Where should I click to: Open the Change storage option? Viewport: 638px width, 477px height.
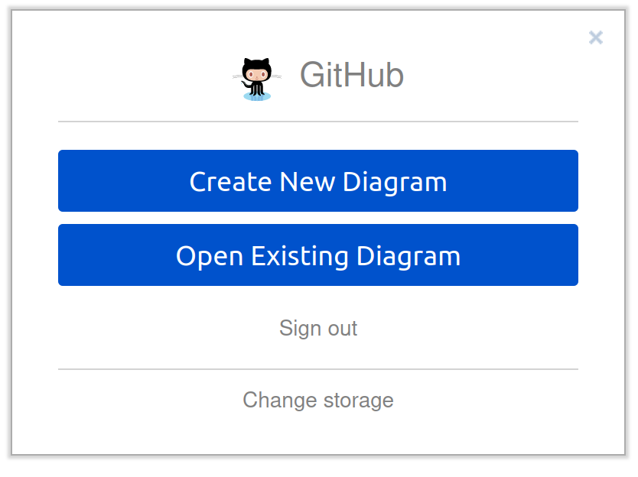pos(318,400)
